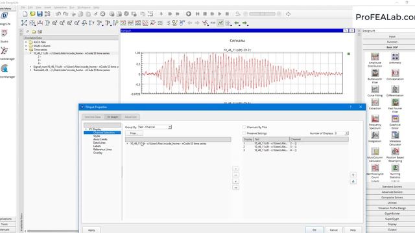Image resolution: width=415 pixels, height=233 pixels.
Task: Switch to the first dialog tab
Action: click(x=93, y=117)
